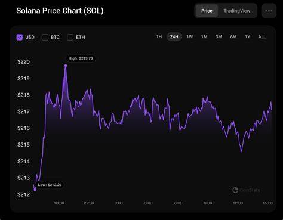Click the 0:00 time axis label
The width and height of the screenshot is (283, 220).
119,203
